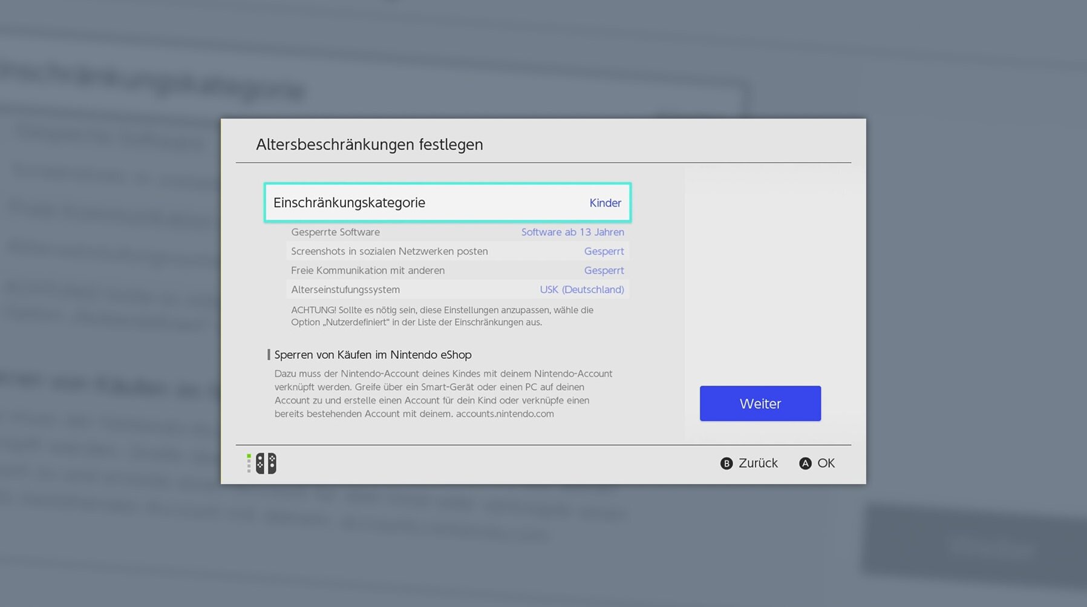Click the green player indicator dots
Image resolution: width=1087 pixels, height=607 pixels.
pyautogui.click(x=249, y=463)
